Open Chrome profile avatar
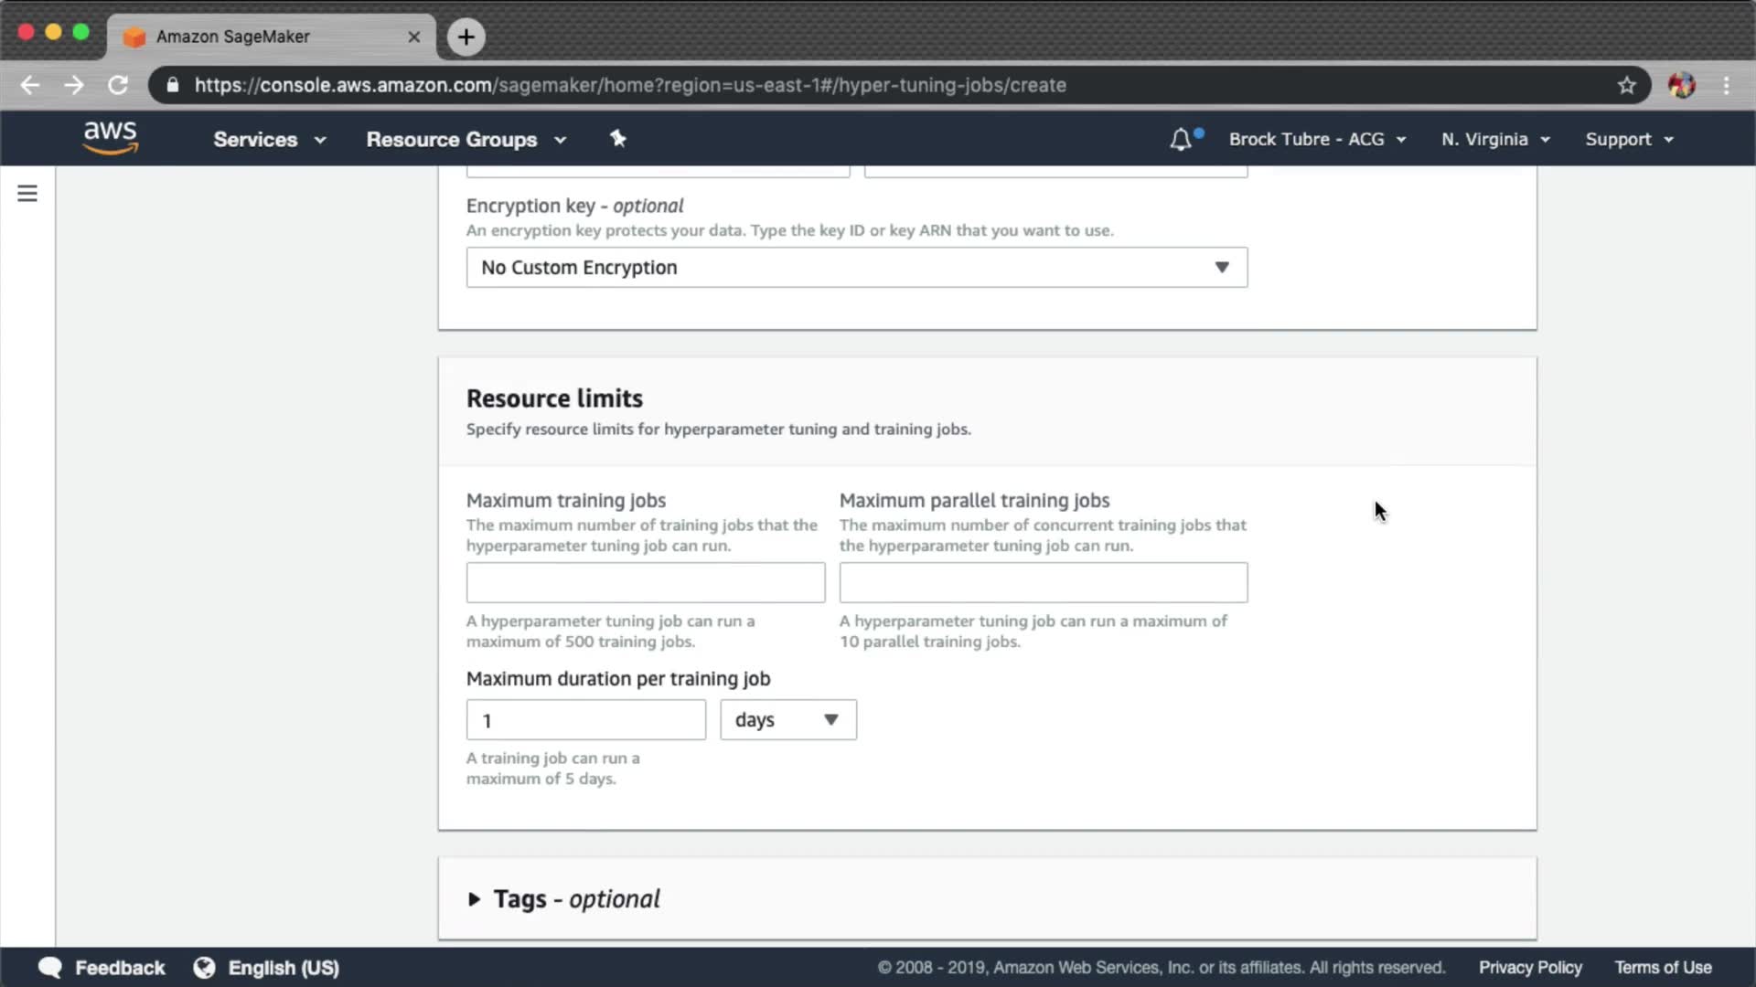Screen dimensions: 1756x987 [x=1681, y=85]
